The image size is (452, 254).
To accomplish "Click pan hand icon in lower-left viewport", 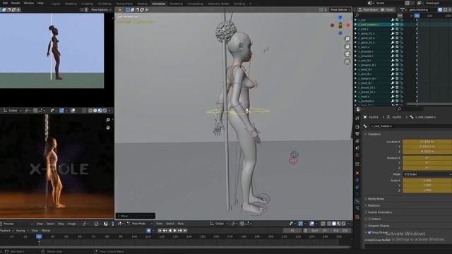I will pos(108,127).
